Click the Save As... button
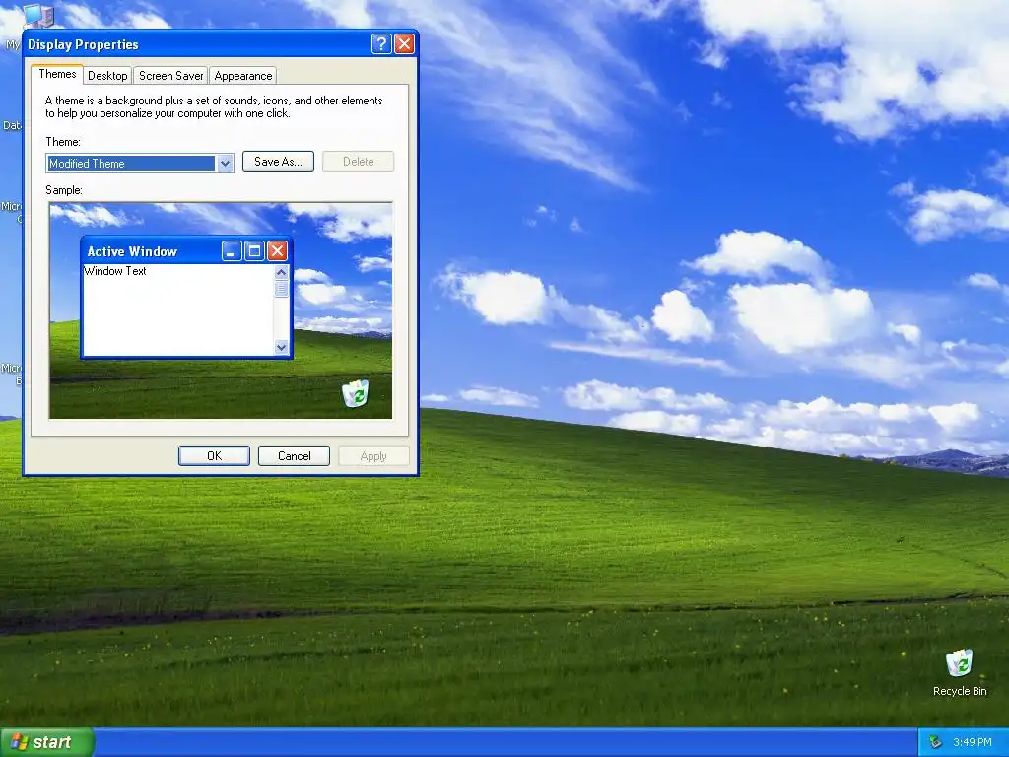Image resolution: width=1009 pixels, height=757 pixels. (278, 162)
